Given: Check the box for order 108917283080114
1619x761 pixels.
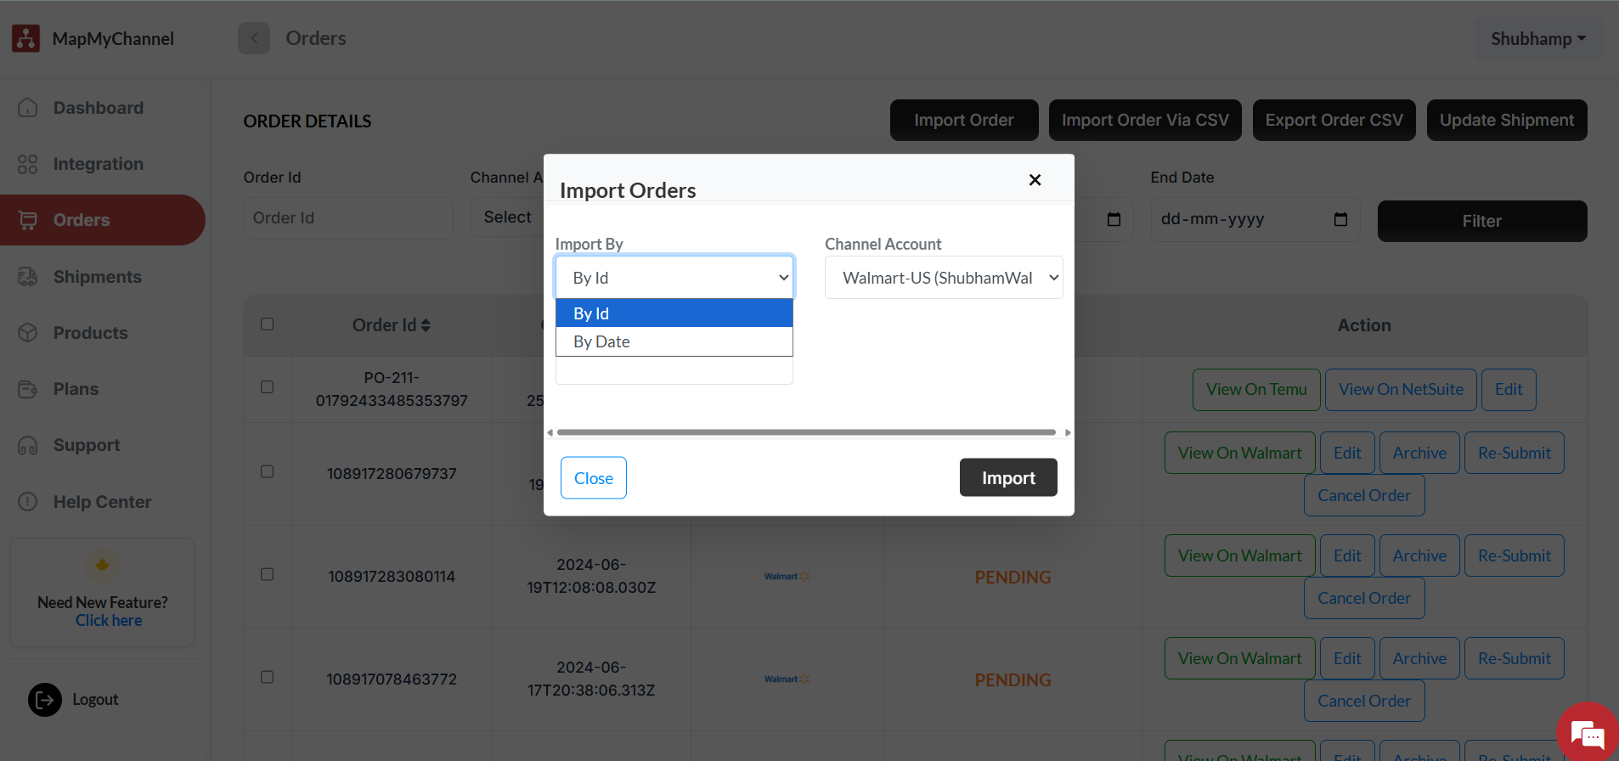Looking at the screenshot, I should pos(267,575).
